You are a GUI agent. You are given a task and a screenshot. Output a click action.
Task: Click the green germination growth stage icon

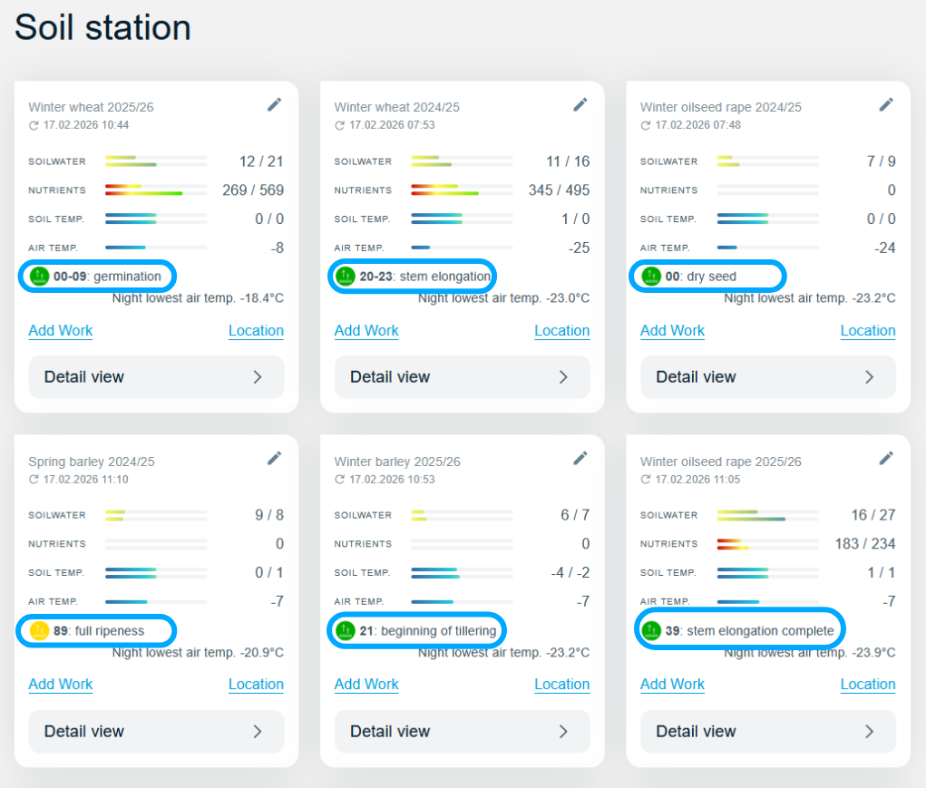pos(39,277)
